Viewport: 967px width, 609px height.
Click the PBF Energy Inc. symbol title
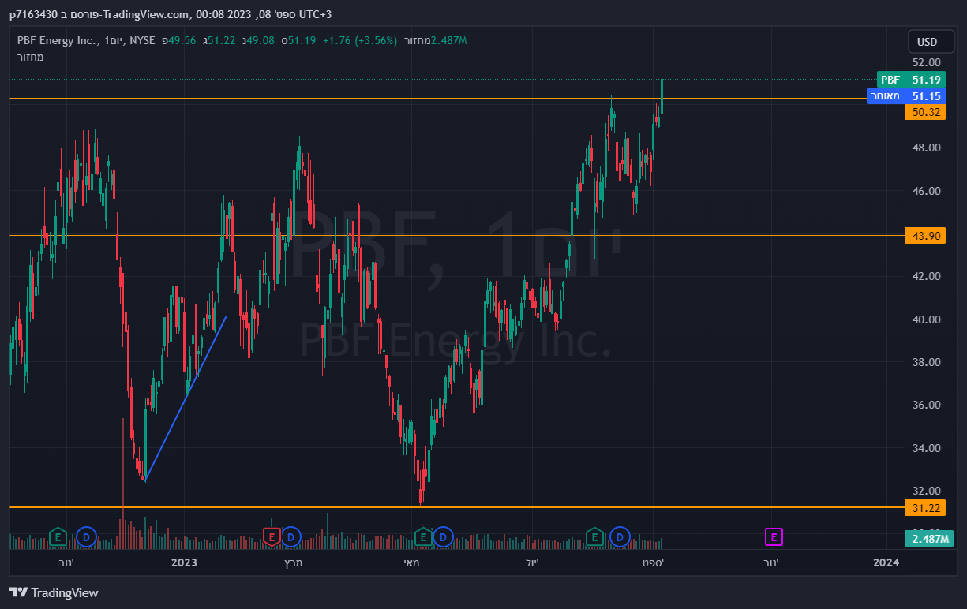58,40
